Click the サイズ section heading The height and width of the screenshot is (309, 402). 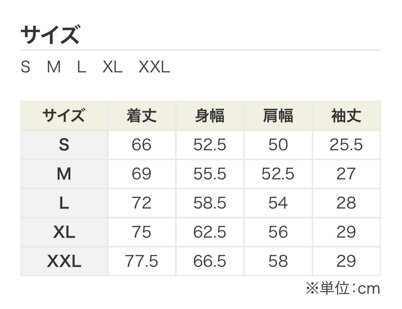coord(50,35)
